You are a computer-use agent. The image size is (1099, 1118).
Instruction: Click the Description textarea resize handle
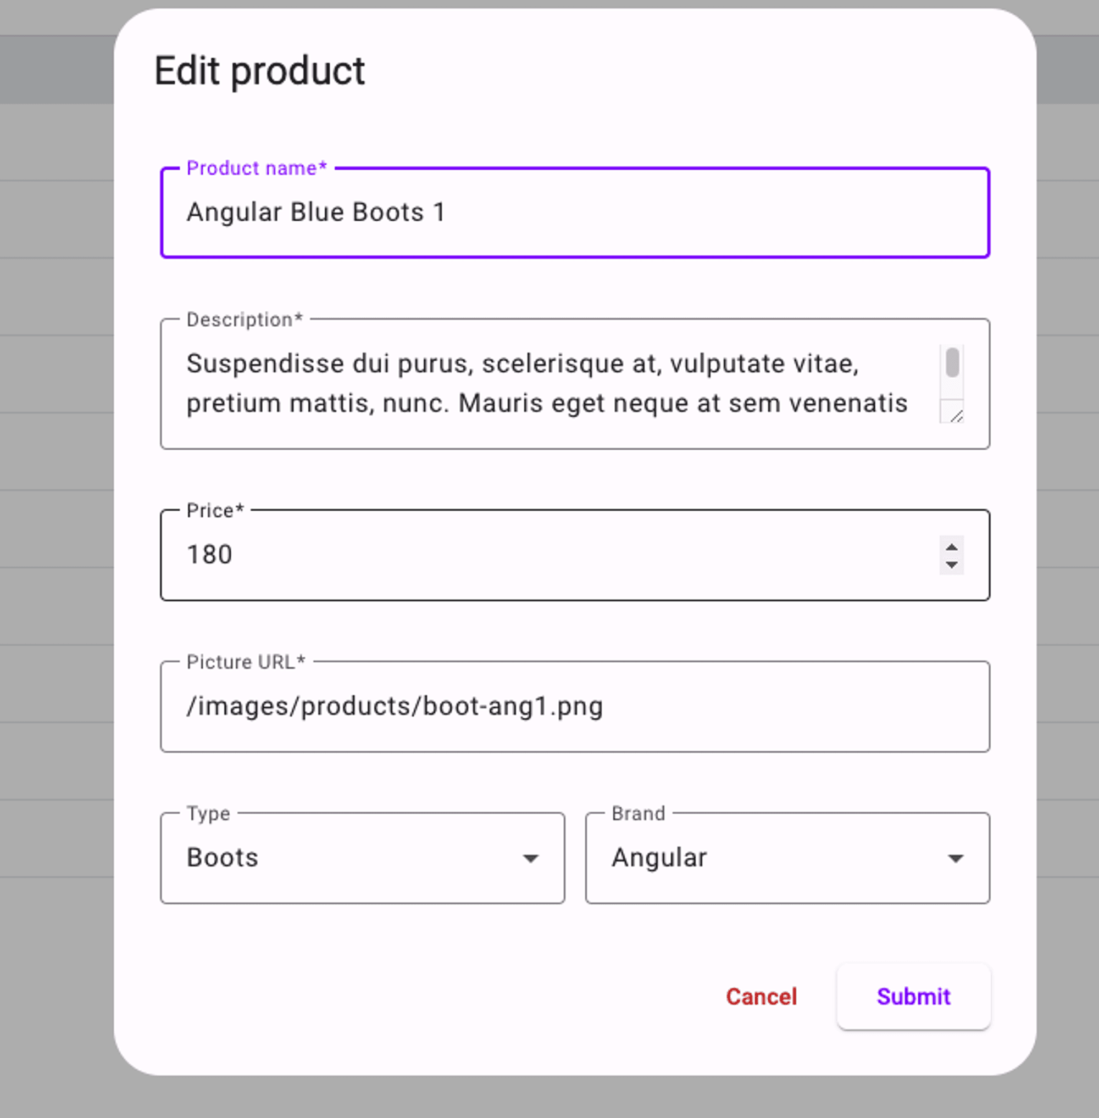click(x=955, y=415)
